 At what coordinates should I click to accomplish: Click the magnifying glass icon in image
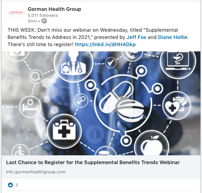36,77
